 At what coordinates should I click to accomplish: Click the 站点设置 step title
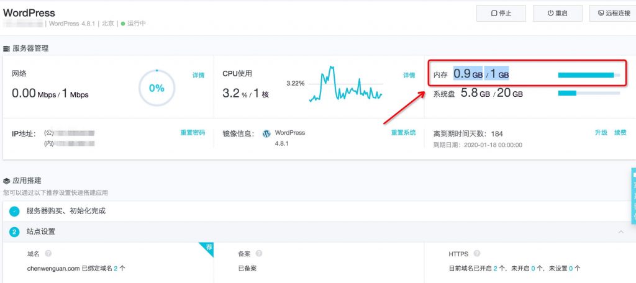click(x=40, y=232)
